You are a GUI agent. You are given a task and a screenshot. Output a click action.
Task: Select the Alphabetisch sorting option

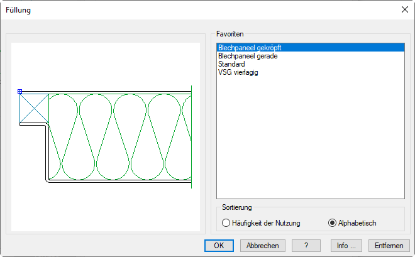[x=333, y=222]
